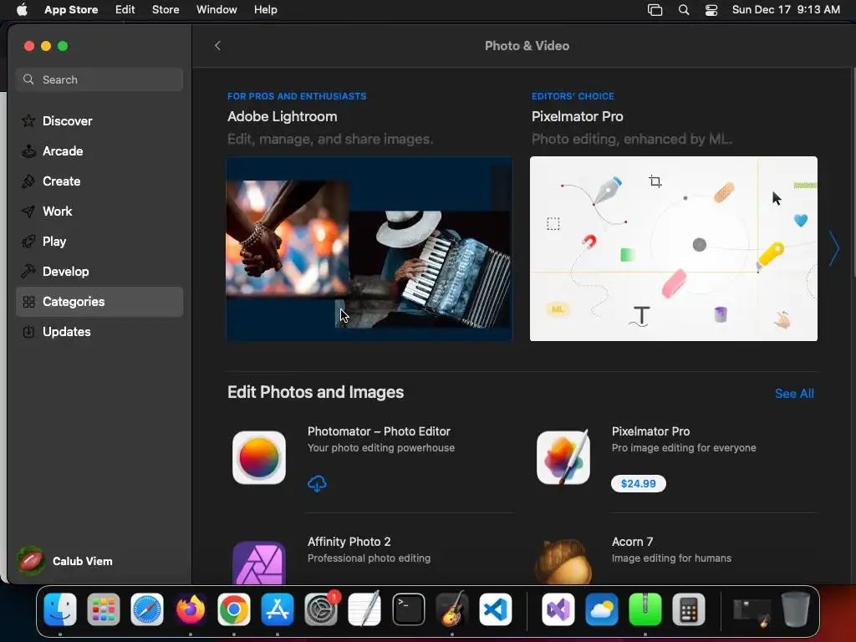Click the App Store Dock icon
The height and width of the screenshot is (642, 856).
coord(278,609)
